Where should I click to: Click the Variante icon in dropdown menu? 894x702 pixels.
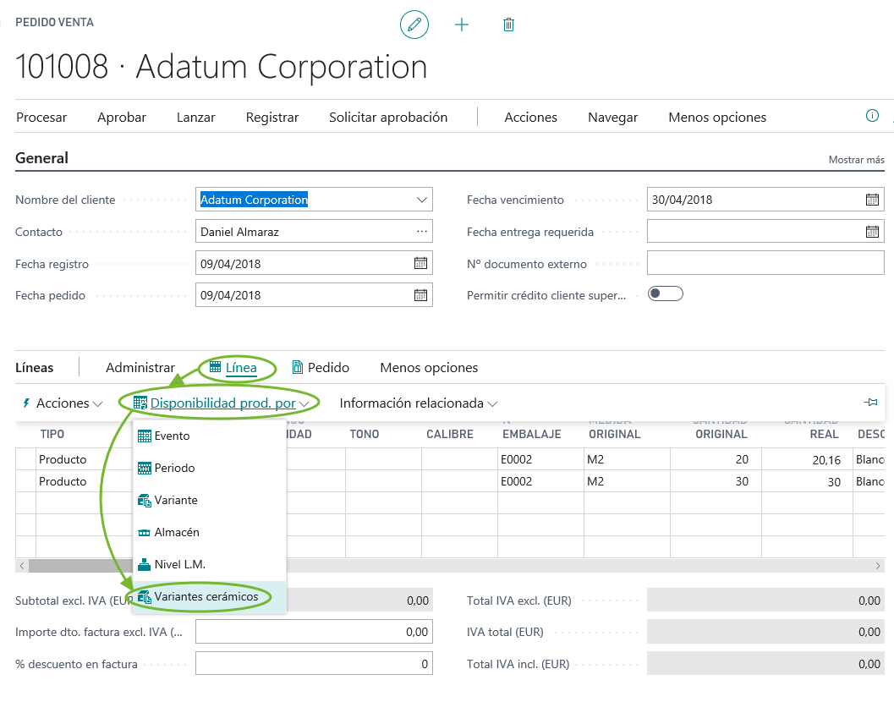pyautogui.click(x=145, y=501)
